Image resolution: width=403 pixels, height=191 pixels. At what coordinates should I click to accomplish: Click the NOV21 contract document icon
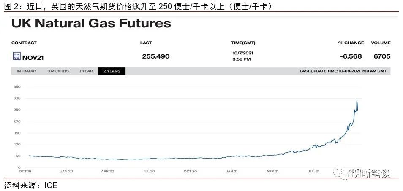pos(17,56)
